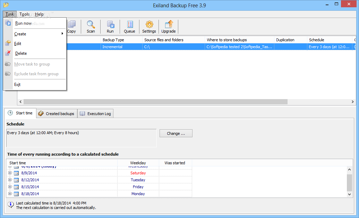Image resolution: width=359 pixels, height=218 pixels.
Task: Click the C:\Softpedia tested 2 destination cell
Action: [x=239, y=47]
